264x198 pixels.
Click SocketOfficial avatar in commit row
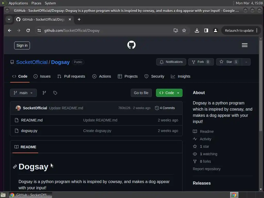18,108
